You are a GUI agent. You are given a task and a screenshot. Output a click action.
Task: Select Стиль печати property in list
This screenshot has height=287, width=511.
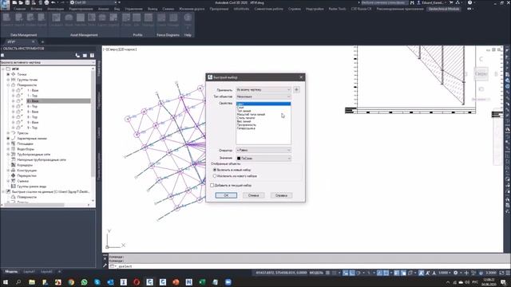246,118
